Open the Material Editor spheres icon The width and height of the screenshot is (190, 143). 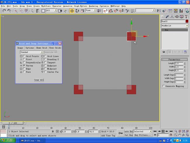[x=181, y=11]
